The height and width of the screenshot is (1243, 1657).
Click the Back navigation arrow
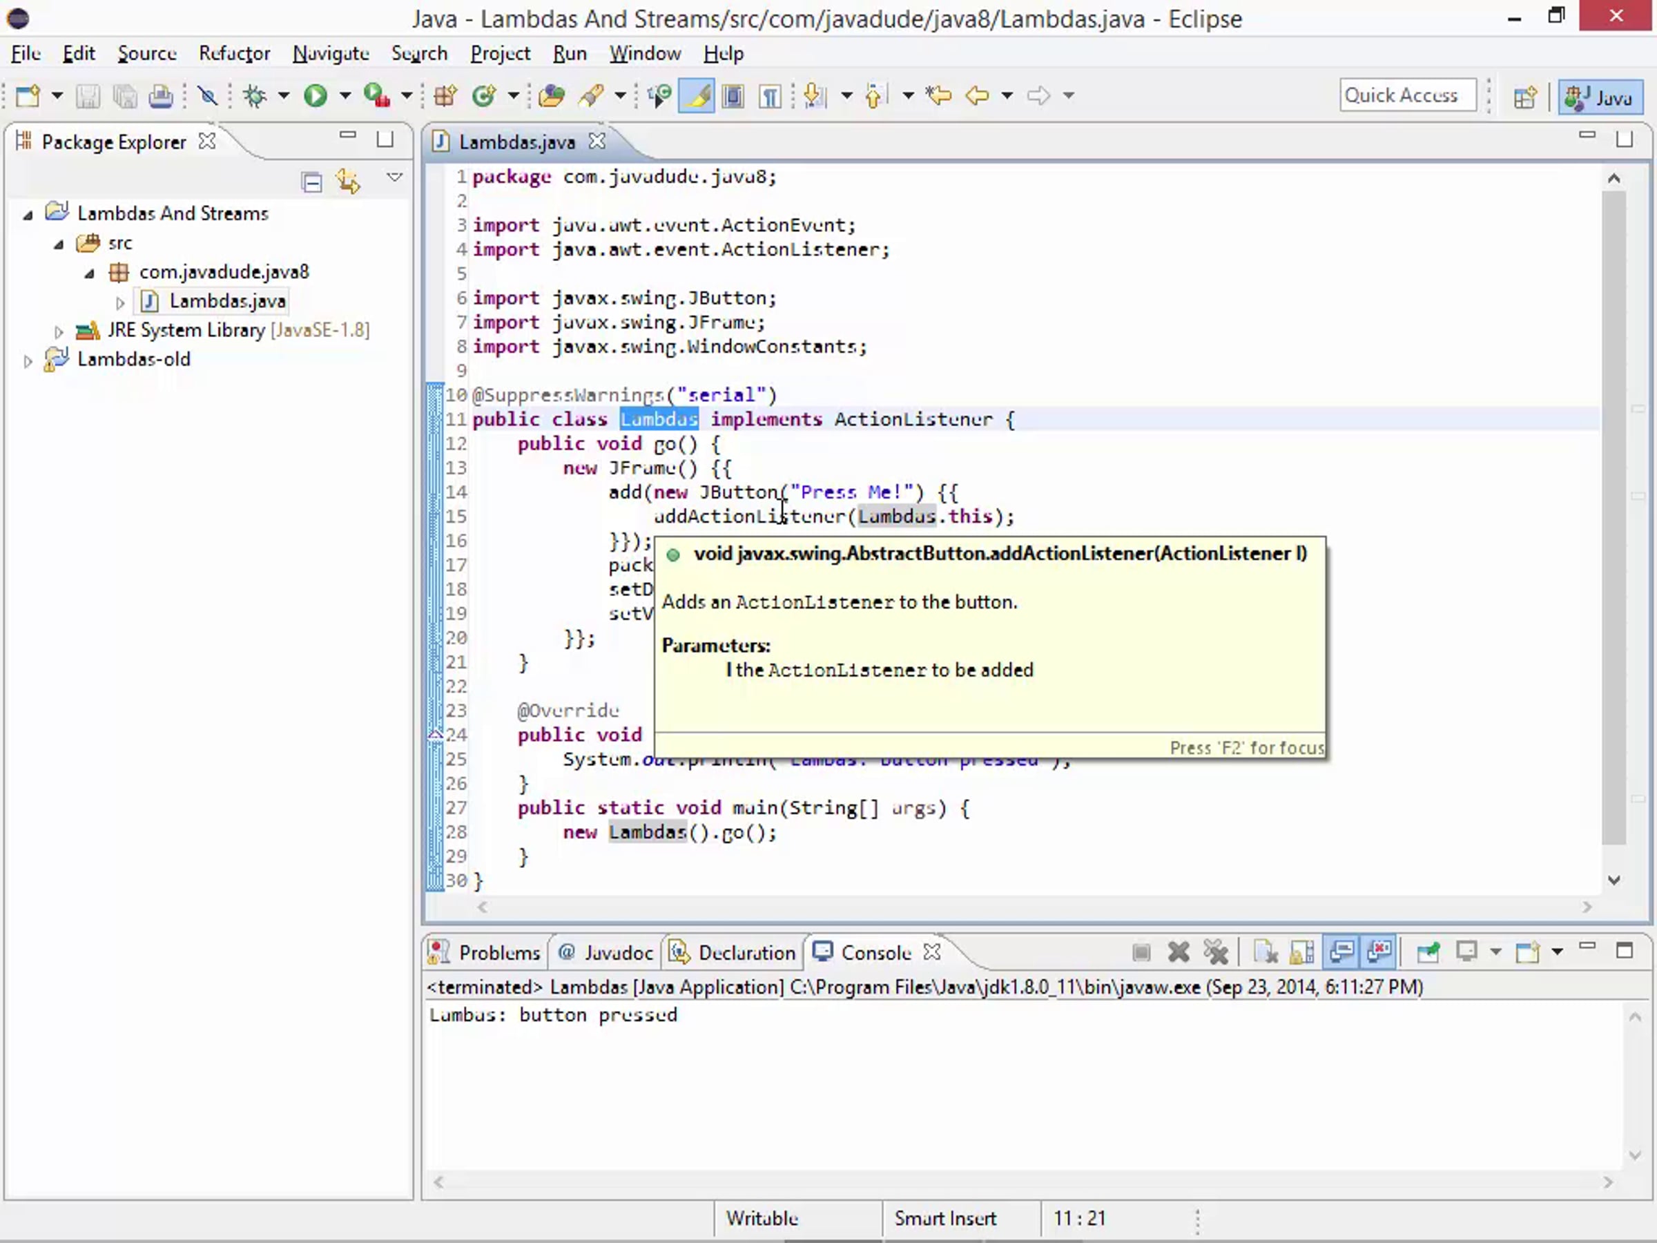click(977, 96)
